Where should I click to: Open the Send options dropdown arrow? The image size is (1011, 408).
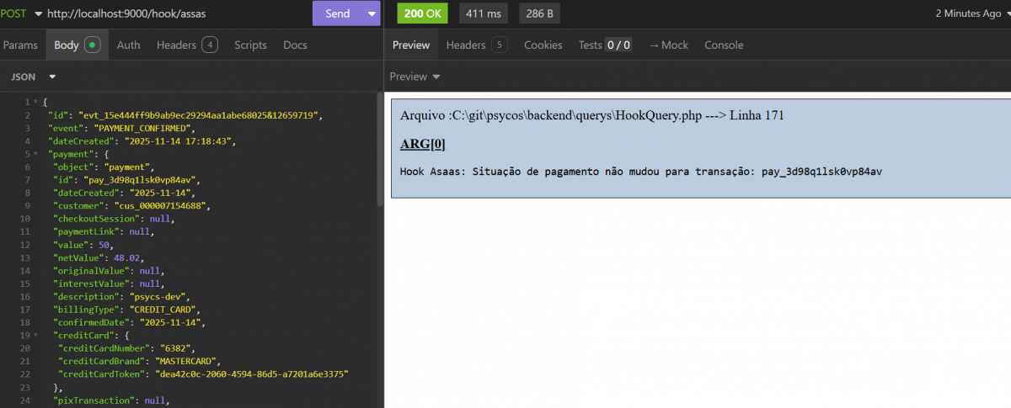click(372, 13)
